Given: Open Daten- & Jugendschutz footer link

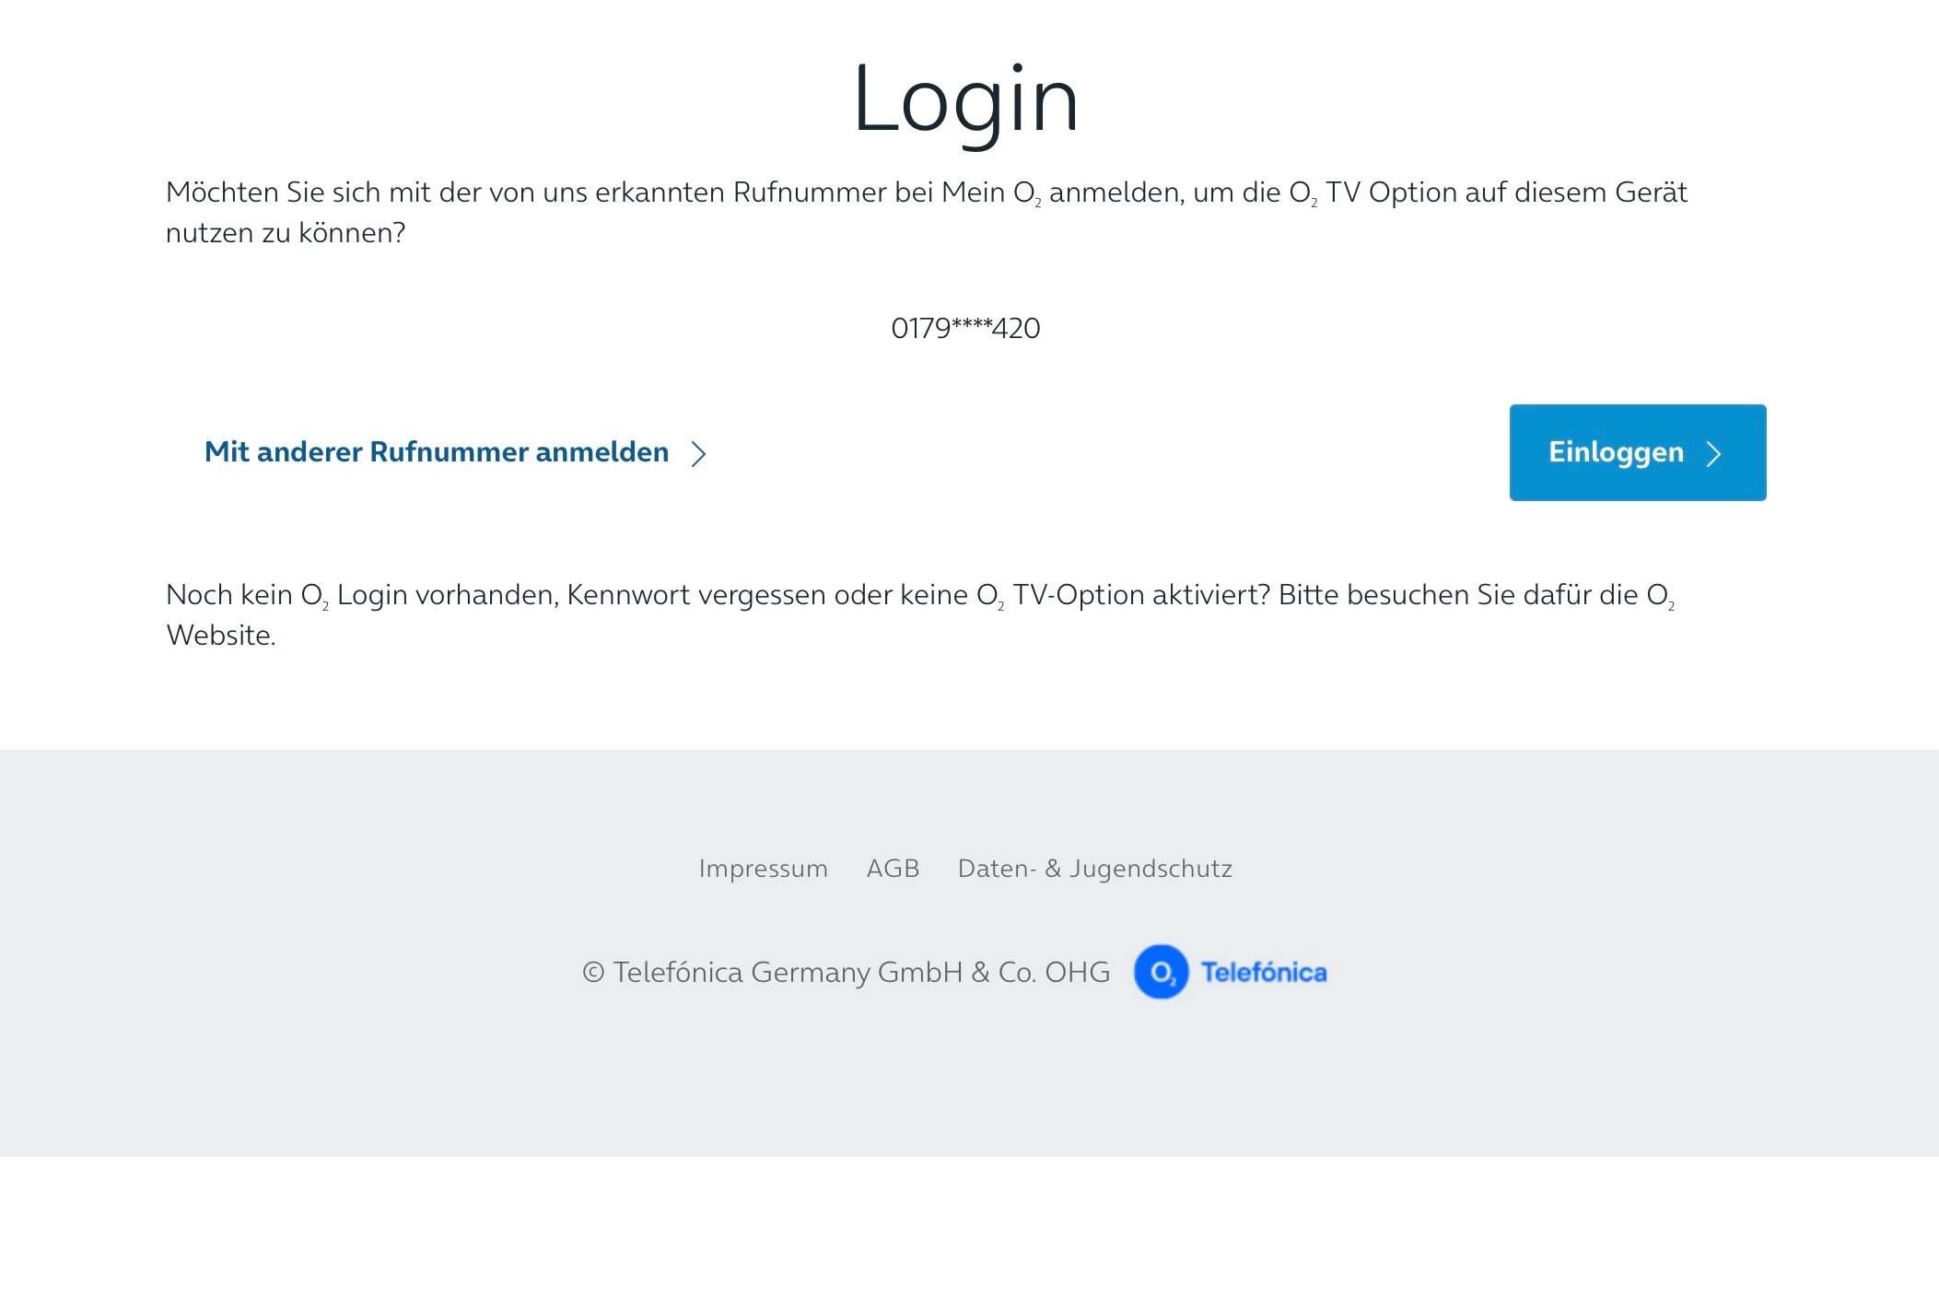Looking at the screenshot, I should click(1094, 869).
